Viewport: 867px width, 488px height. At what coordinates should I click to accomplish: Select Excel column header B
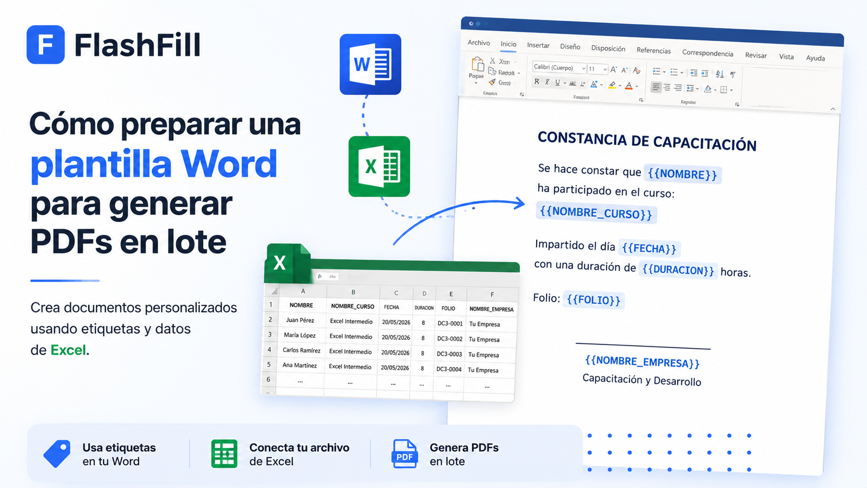353,292
